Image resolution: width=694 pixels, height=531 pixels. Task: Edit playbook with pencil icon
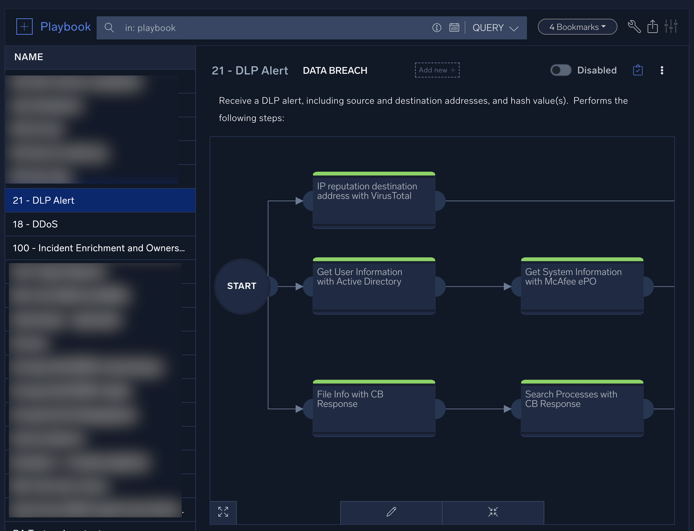tap(391, 512)
